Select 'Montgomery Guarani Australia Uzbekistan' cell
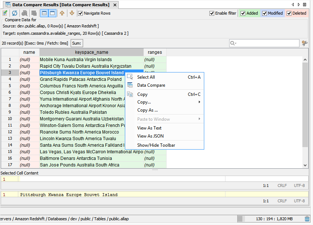This screenshot has width=313, height=225. (82, 119)
